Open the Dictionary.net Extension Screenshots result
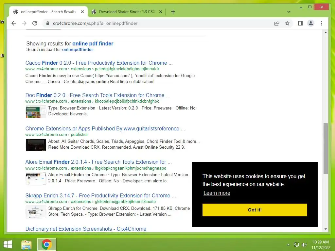 [86, 229]
